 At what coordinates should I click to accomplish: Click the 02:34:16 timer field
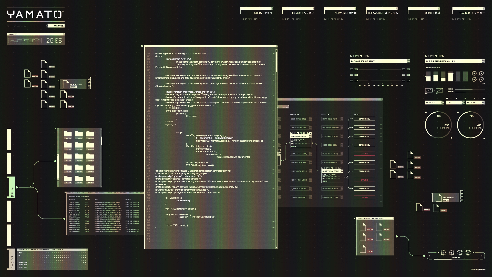tap(55, 25)
